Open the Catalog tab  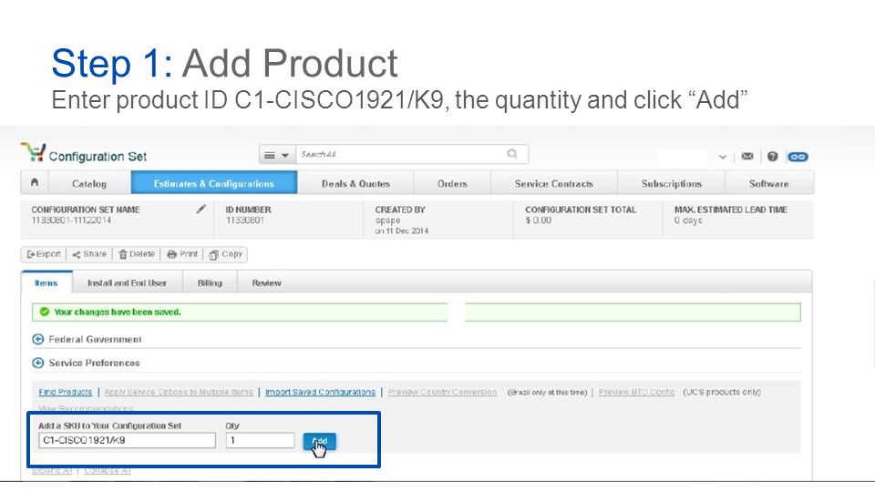[x=89, y=183]
